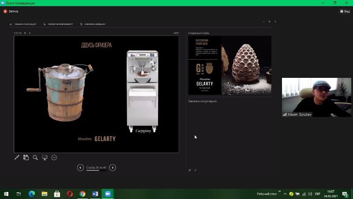Image resolution: width=353 pixels, height=199 pixels.
Task: Click the slide 26 of 41 counter
Action: click(x=96, y=168)
